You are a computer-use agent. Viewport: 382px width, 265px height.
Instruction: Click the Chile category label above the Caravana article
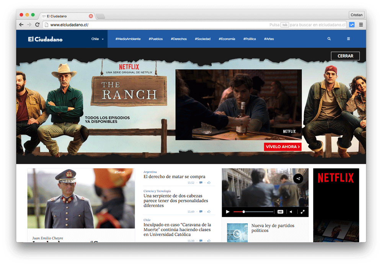(x=147, y=220)
